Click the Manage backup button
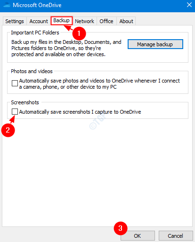The width and height of the screenshot is (195, 242). pyautogui.click(x=155, y=44)
